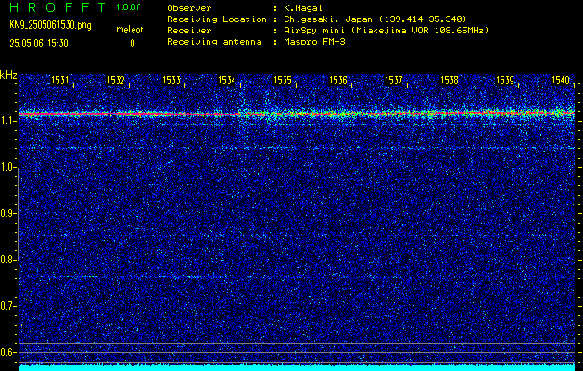583x371 pixels.
Task: Click the Observer name K.Nagai
Action: 303,8
